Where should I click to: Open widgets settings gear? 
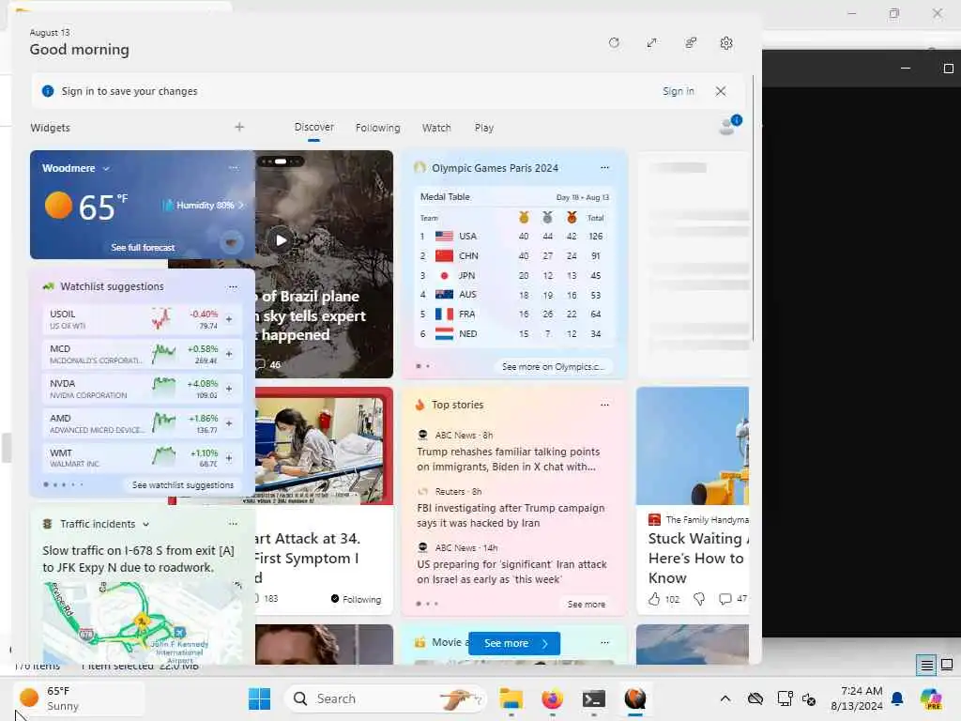(726, 43)
